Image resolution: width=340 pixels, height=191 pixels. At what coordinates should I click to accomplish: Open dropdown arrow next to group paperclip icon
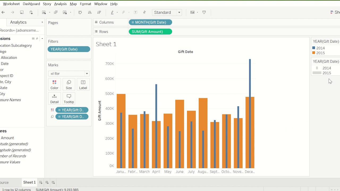tap(129, 12)
